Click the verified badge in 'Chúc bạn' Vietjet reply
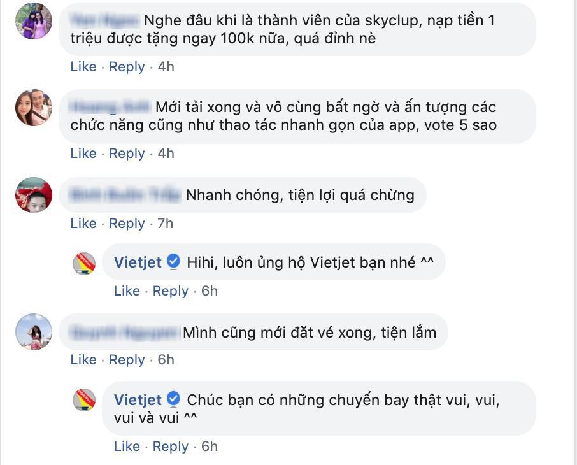Screen dimensions: 577x465 [x=173, y=399]
